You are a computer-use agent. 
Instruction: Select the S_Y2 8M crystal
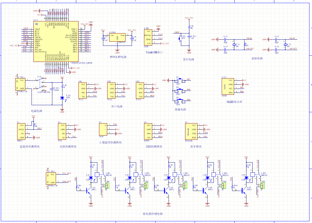point(285,44)
